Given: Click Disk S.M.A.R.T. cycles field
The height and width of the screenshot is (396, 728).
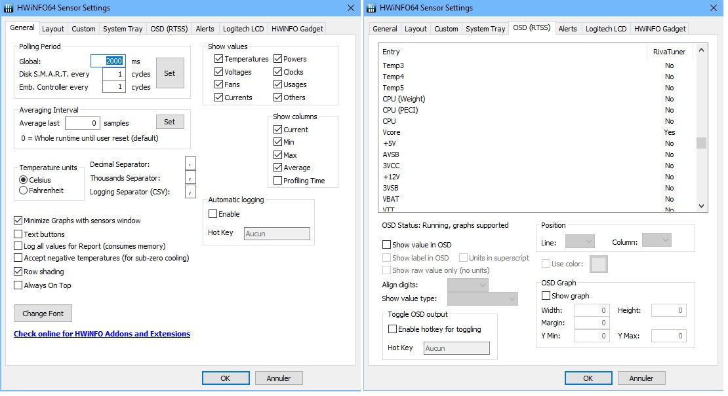Looking at the screenshot, I should (114, 74).
